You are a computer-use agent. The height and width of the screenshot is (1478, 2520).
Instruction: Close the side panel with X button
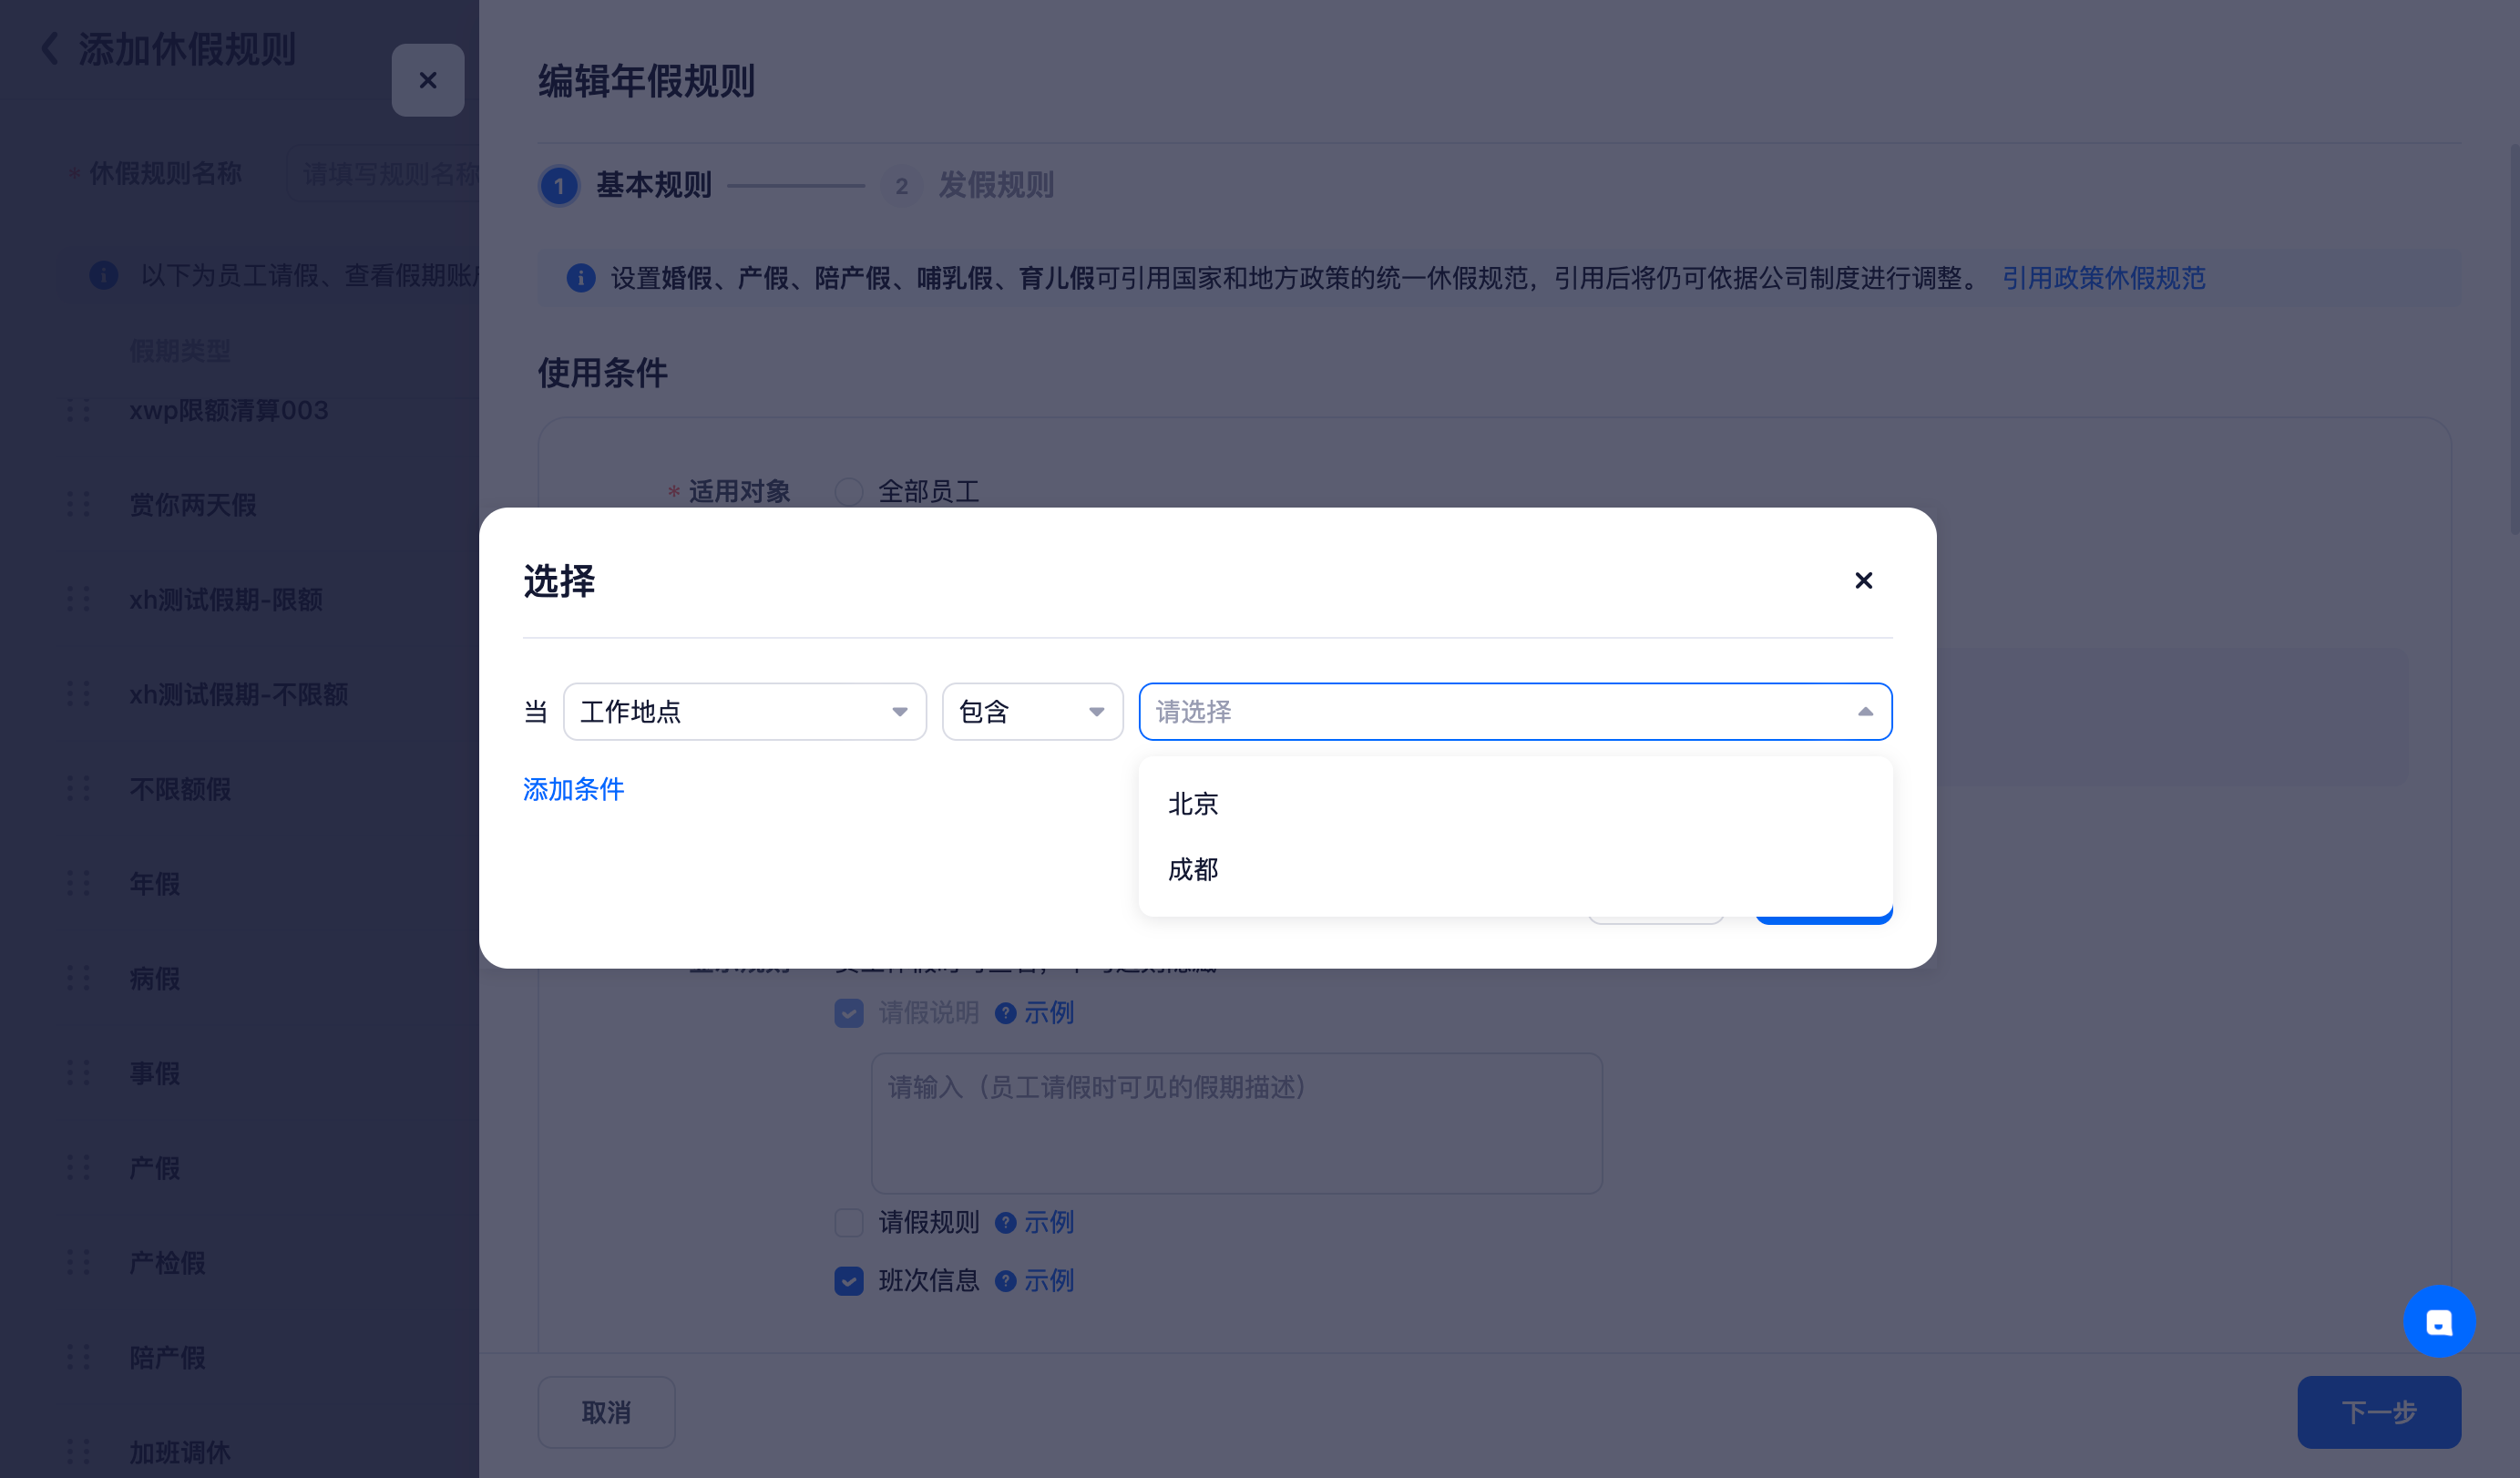pyautogui.click(x=427, y=80)
